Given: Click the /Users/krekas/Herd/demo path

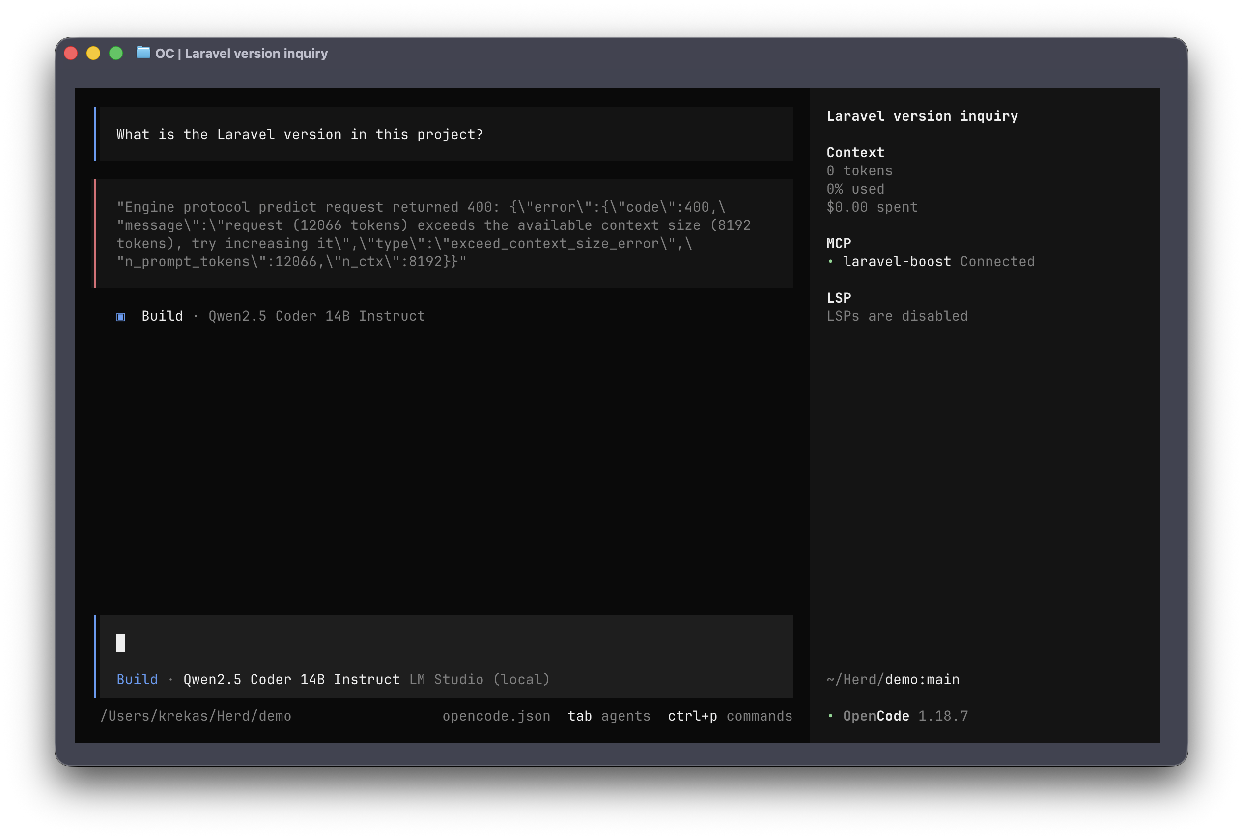Looking at the screenshot, I should (x=196, y=716).
